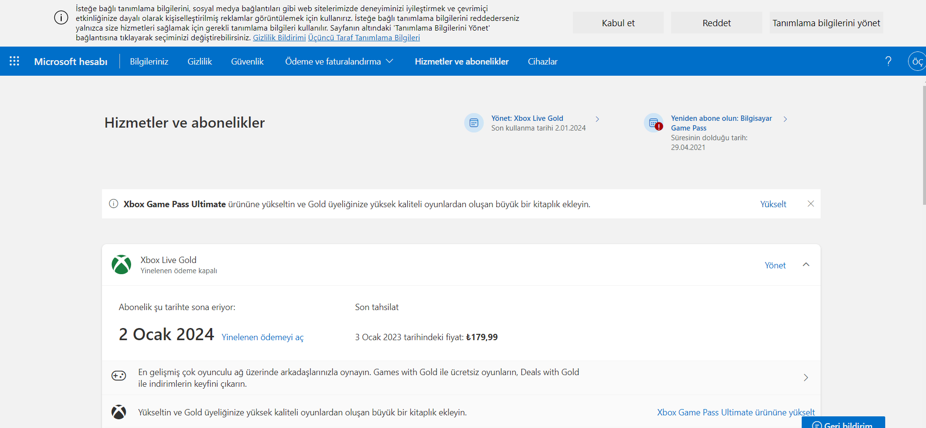926x428 pixels.
Task: Click the Hizmetler ve abonelikler page heading
Action: (x=185, y=123)
